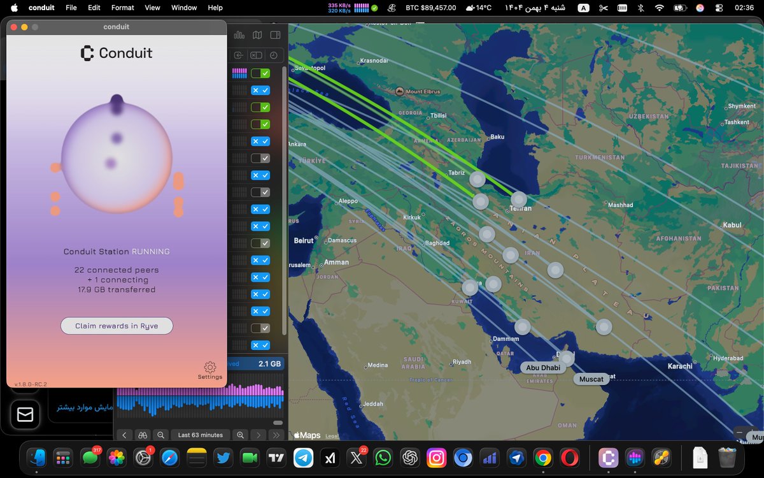The width and height of the screenshot is (764, 478).
Task: Open Wi-Fi status in menu bar
Action: (659, 8)
